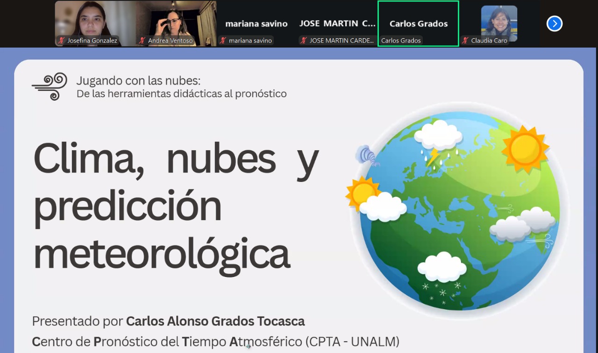
Task: Click the sun partly covered by cloud
Action: coord(362,193)
